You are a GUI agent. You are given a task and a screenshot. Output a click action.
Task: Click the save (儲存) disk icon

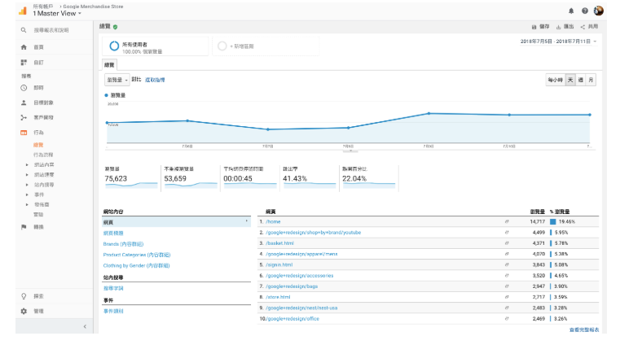pyautogui.click(x=534, y=27)
